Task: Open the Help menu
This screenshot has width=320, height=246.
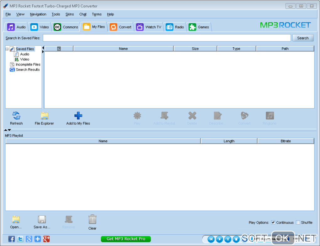Action: [110, 14]
